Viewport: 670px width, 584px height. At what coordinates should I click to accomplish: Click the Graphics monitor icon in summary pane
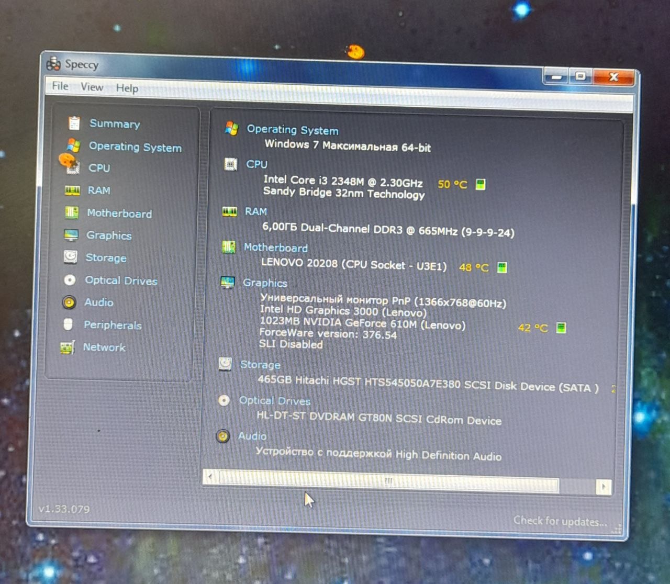click(228, 283)
